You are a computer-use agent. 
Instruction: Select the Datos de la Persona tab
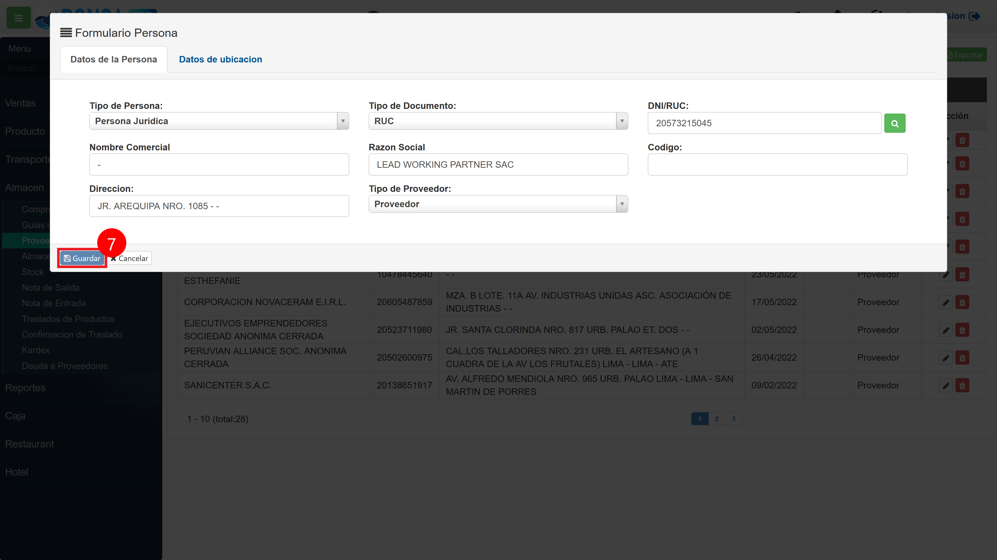pos(114,59)
